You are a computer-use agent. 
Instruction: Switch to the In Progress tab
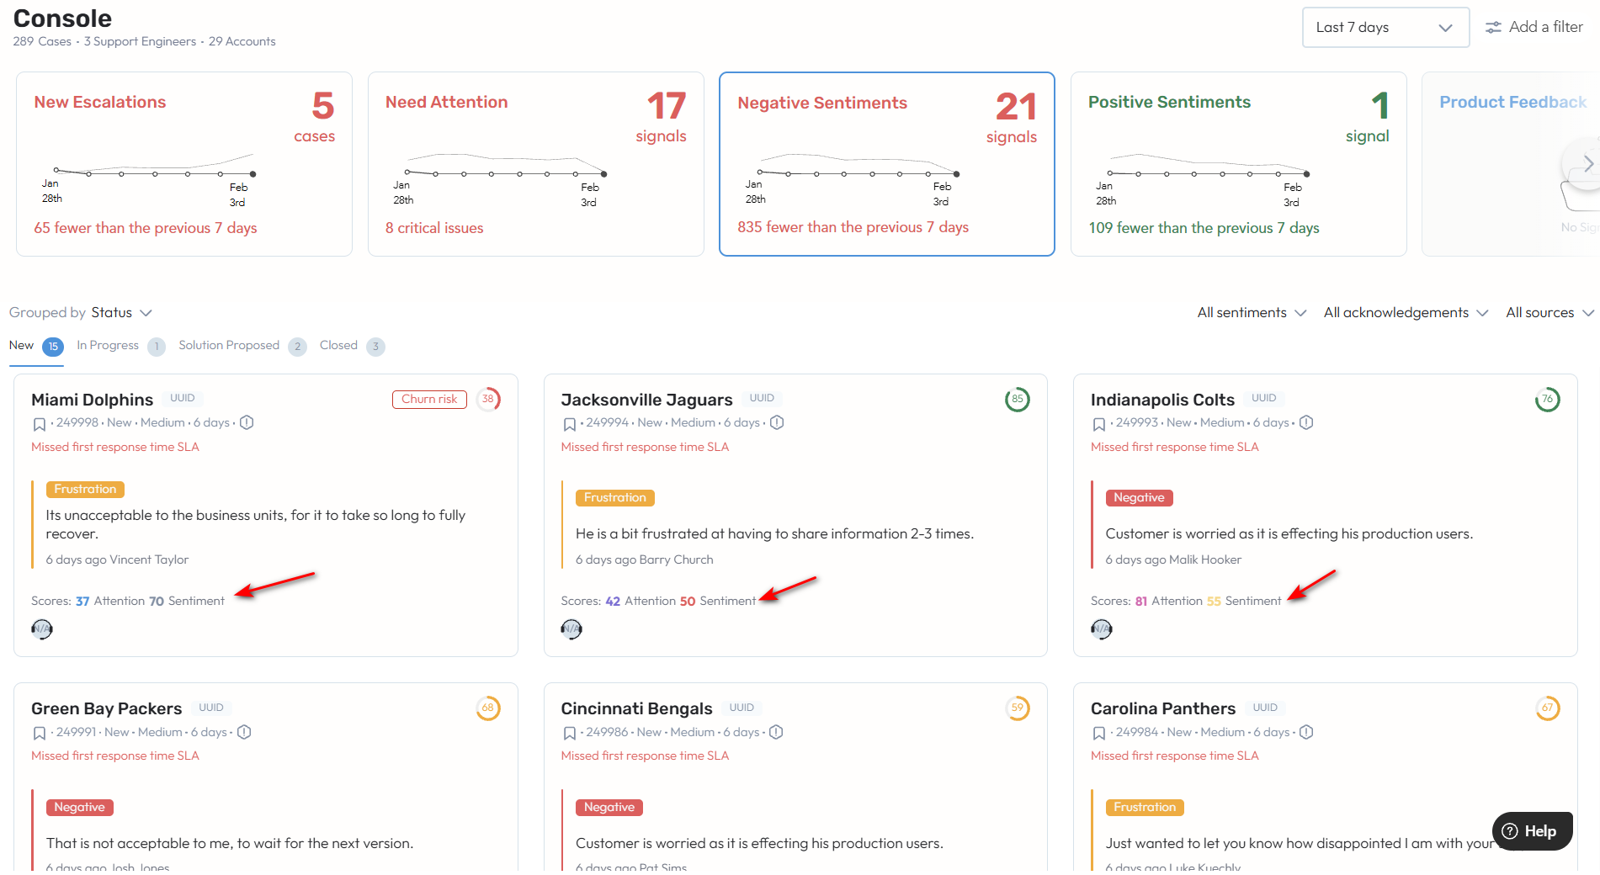(x=120, y=346)
